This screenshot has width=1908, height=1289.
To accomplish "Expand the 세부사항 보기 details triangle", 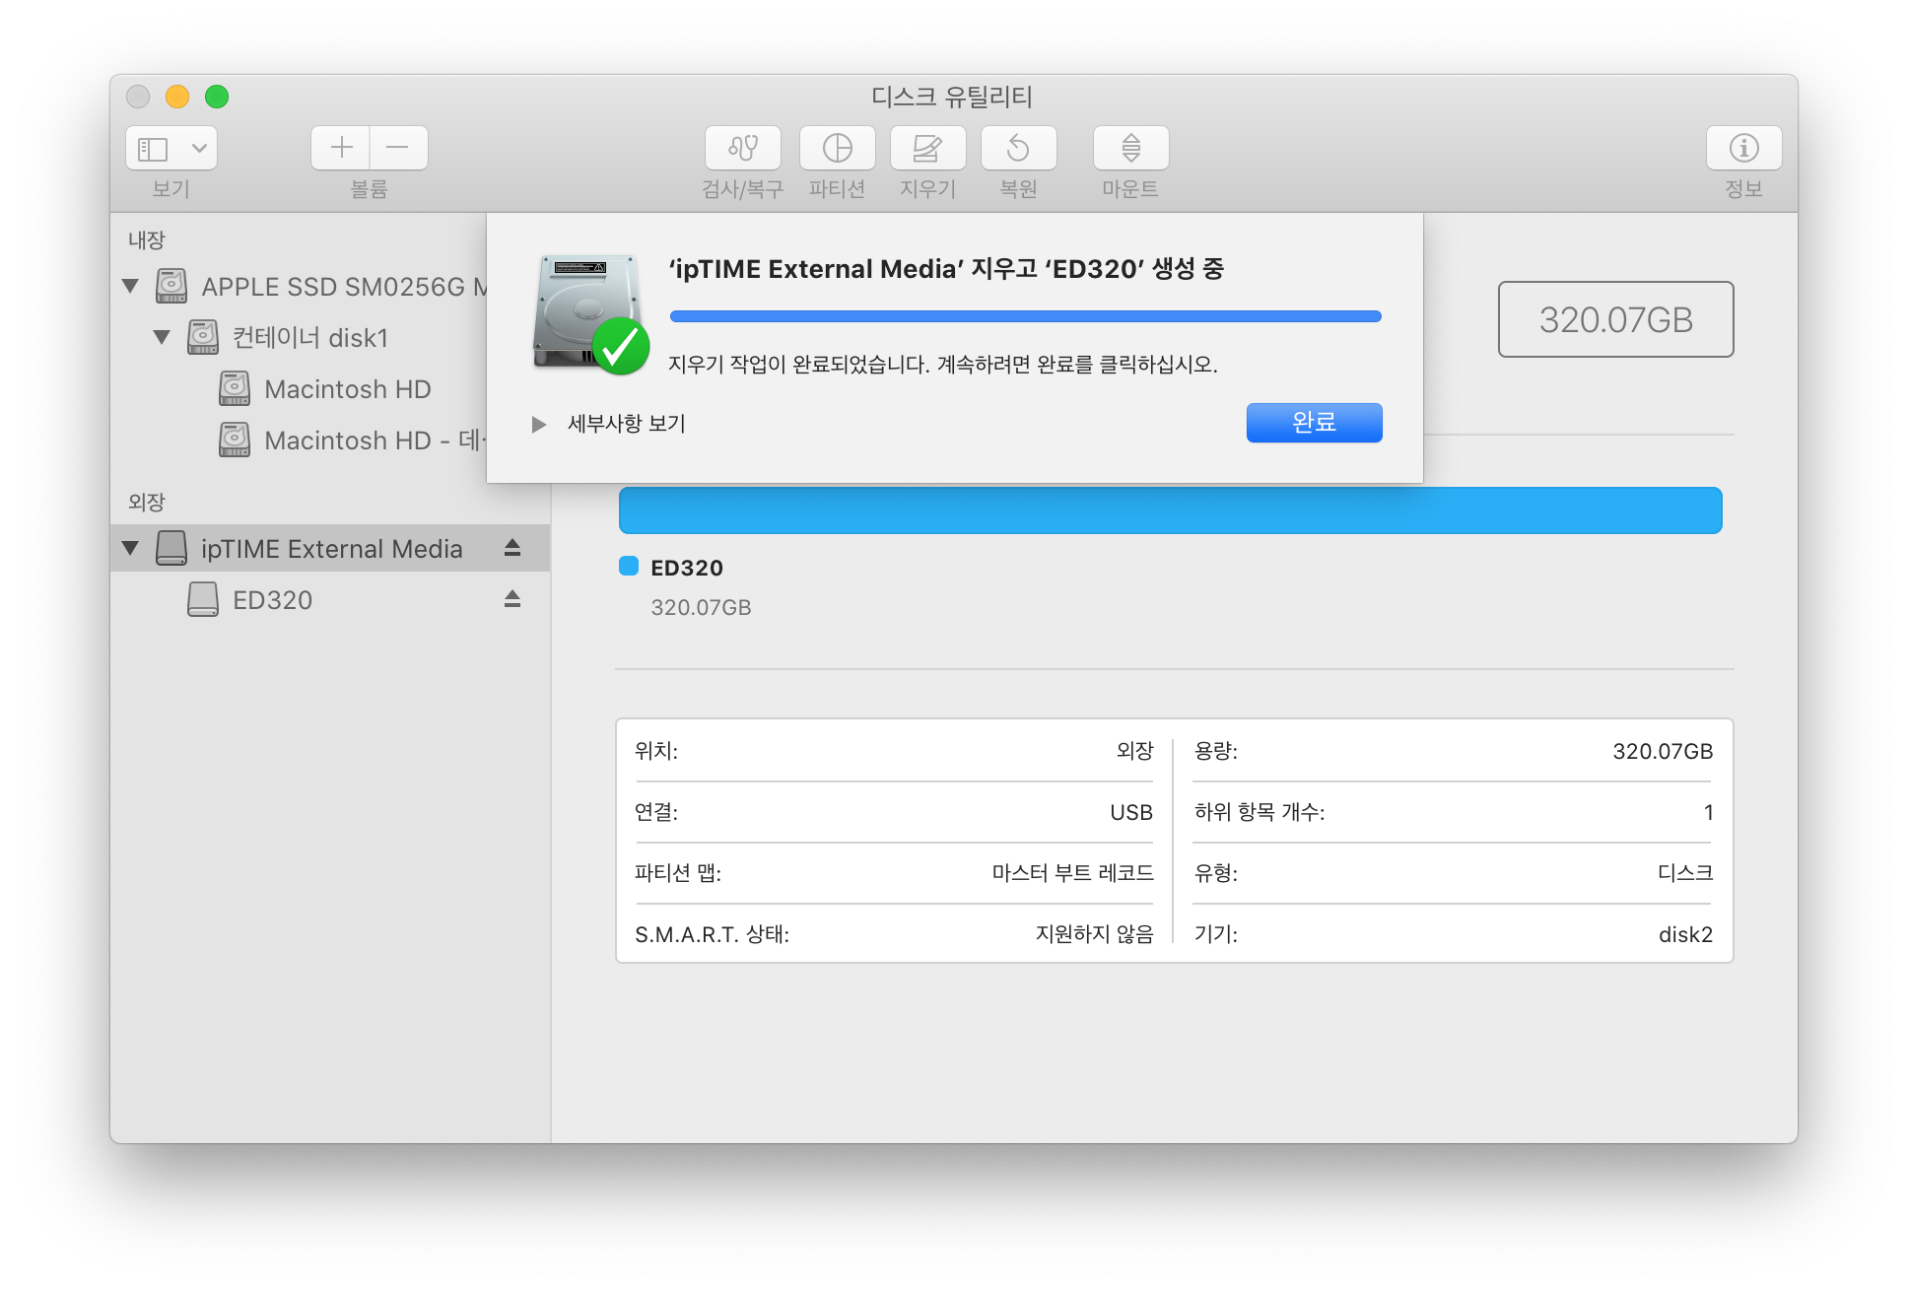I will click(538, 425).
